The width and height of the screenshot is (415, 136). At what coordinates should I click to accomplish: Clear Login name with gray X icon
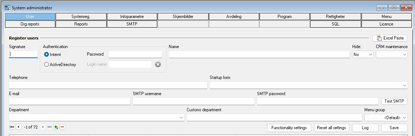point(158,64)
